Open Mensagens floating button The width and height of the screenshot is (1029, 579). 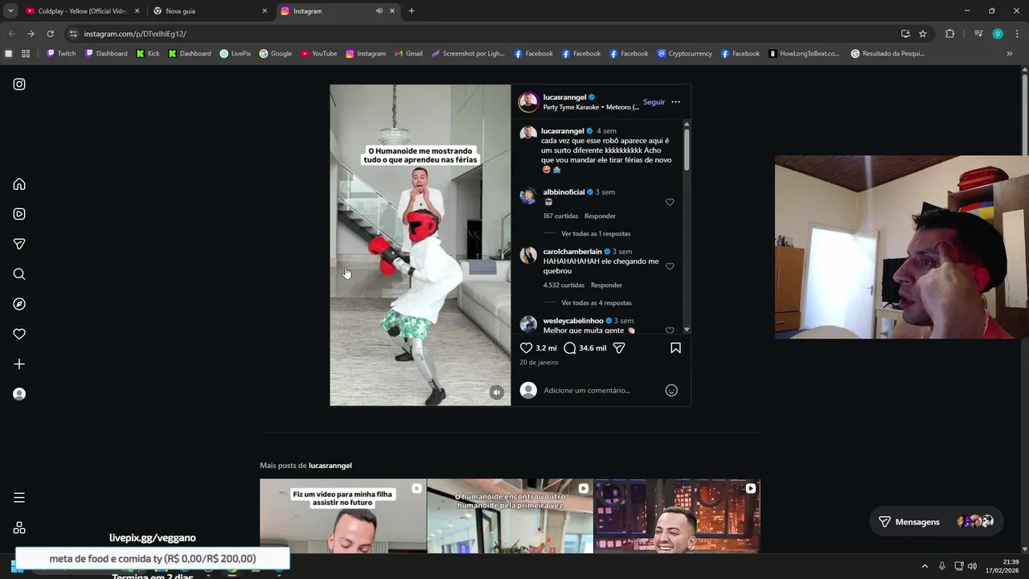[x=936, y=522]
